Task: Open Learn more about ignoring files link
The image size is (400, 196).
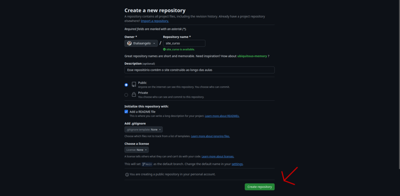Action: [x=211, y=136]
